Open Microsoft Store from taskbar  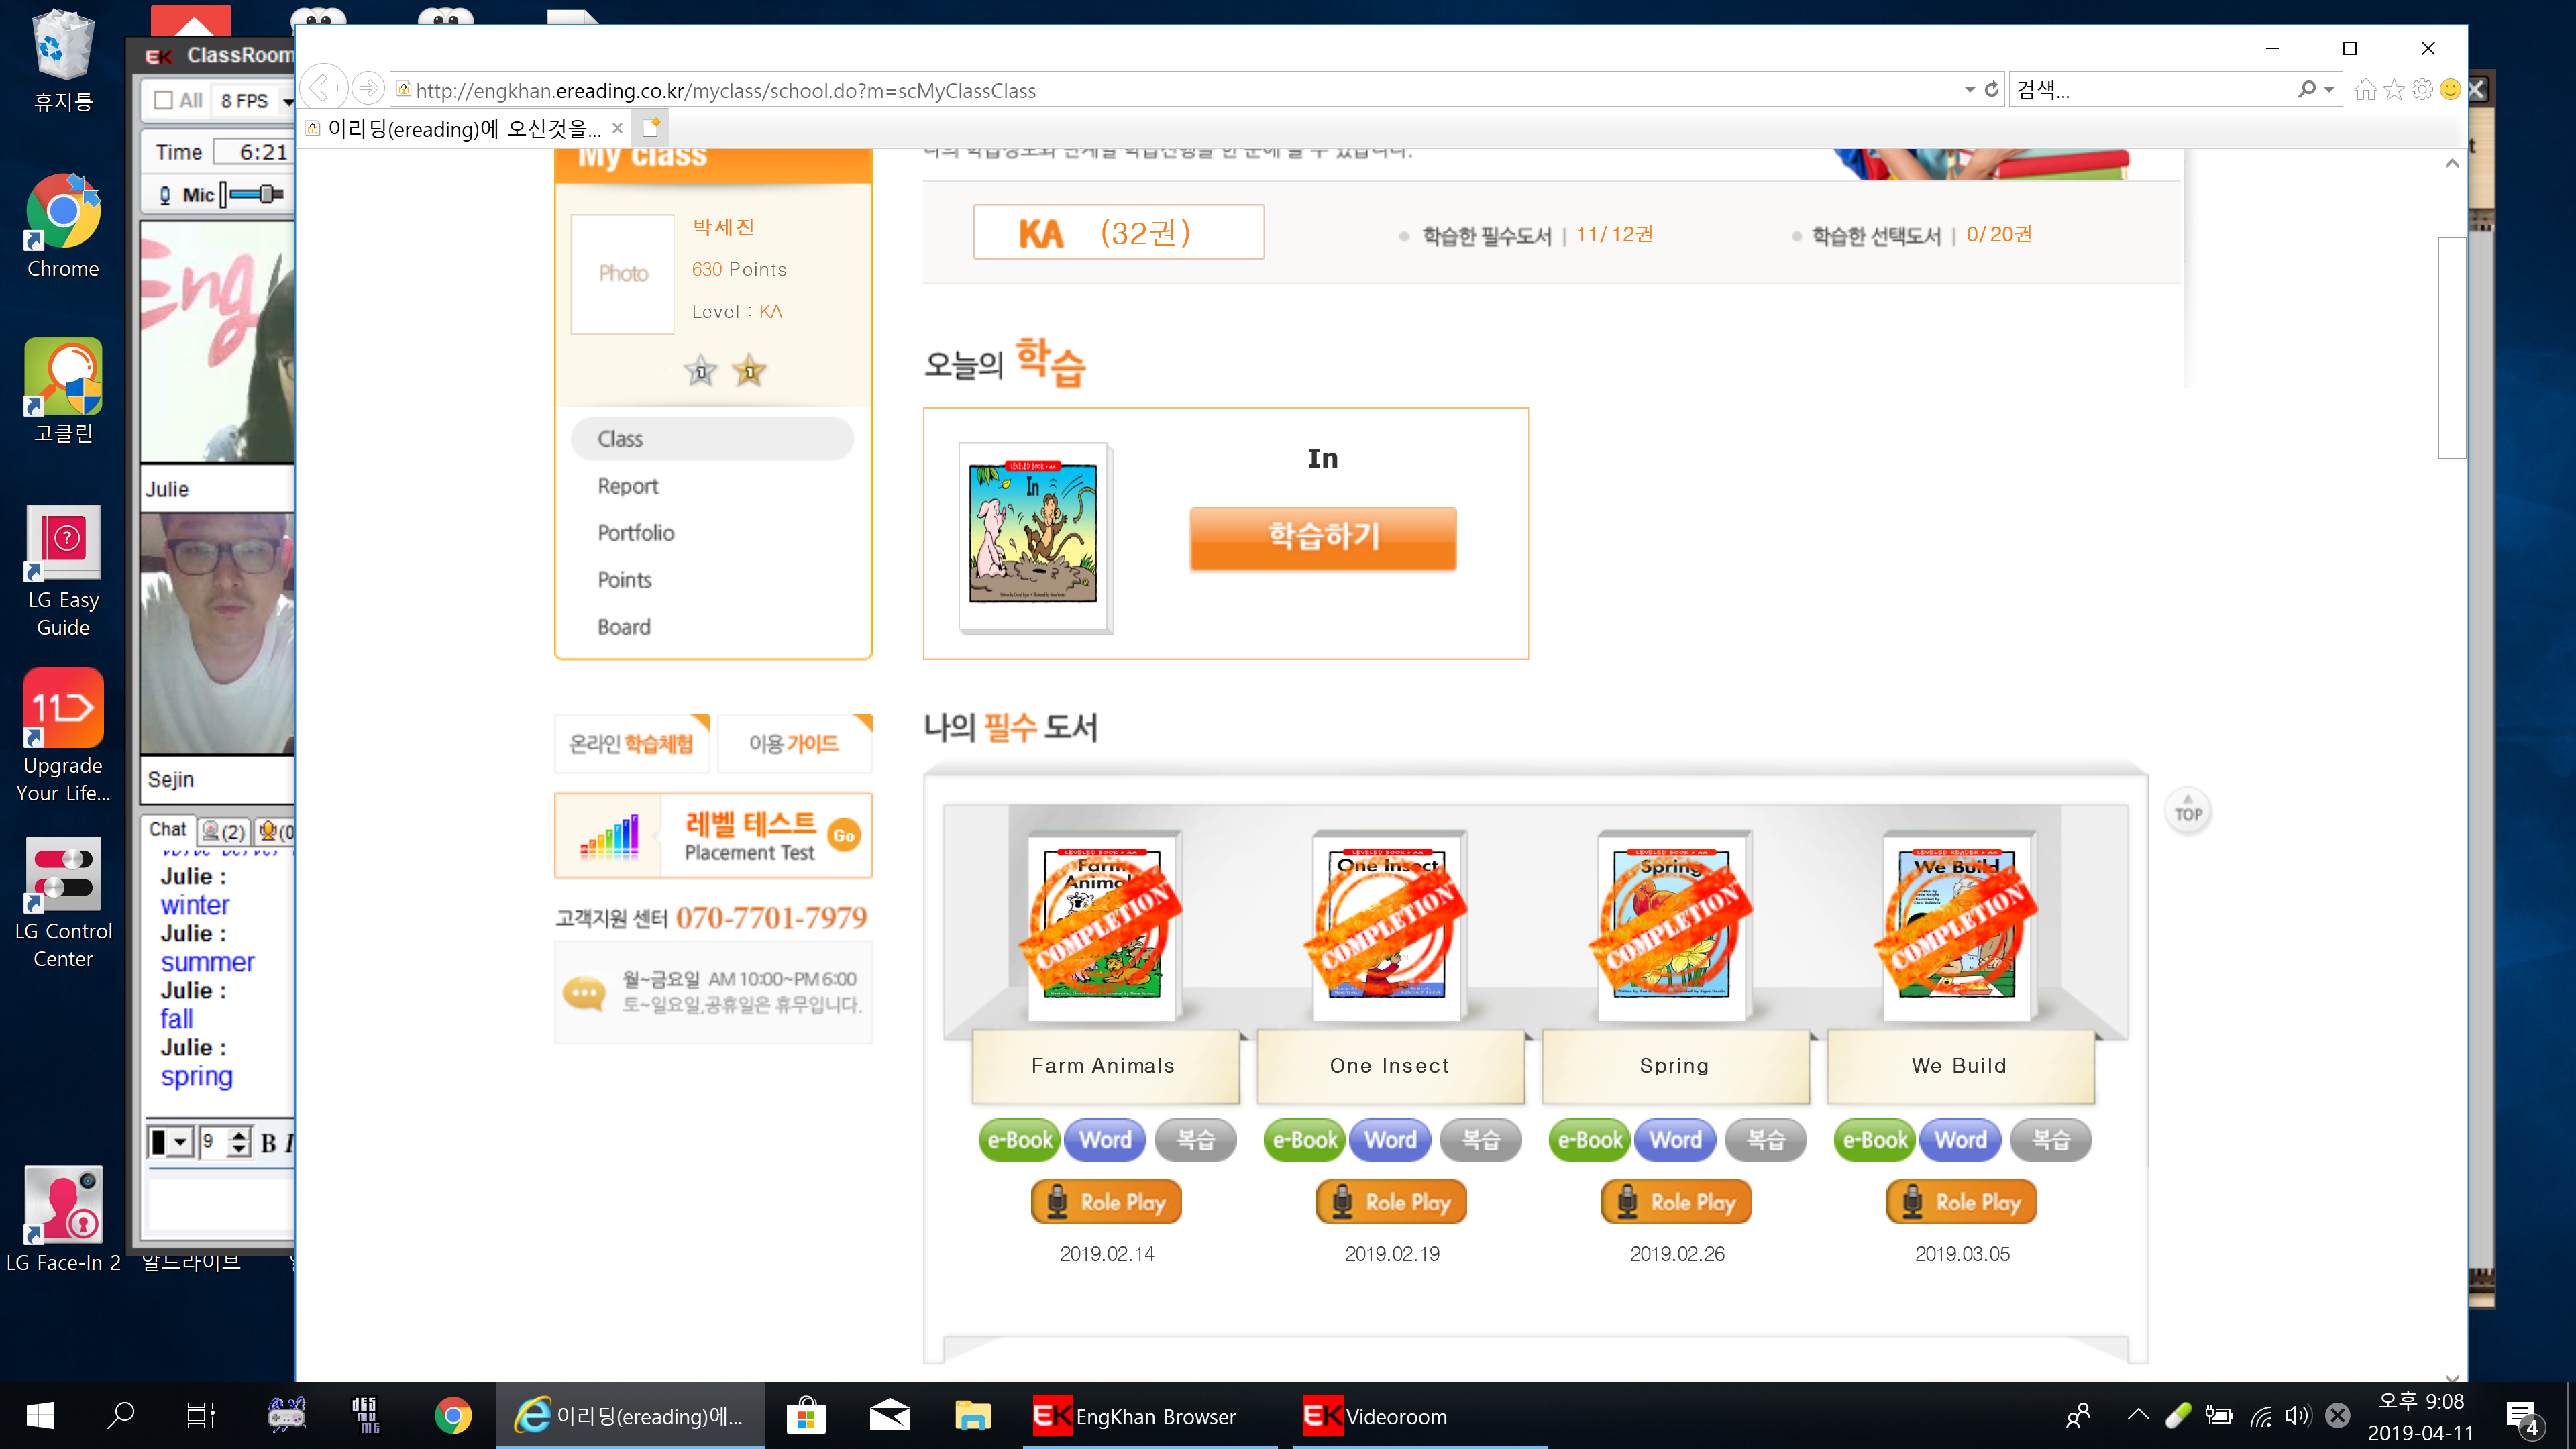click(x=806, y=1416)
